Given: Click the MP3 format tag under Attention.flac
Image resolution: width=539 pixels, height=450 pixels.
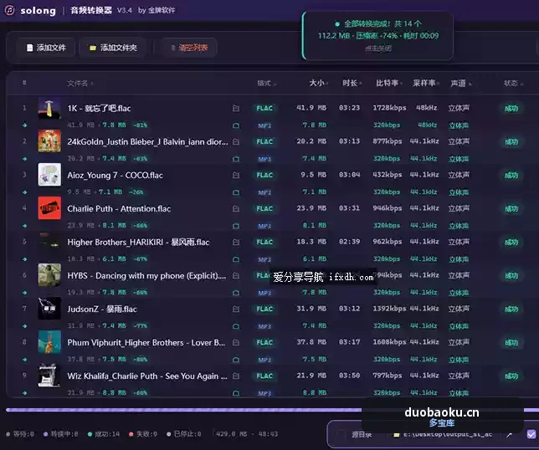Looking at the screenshot, I should (264, 226).
